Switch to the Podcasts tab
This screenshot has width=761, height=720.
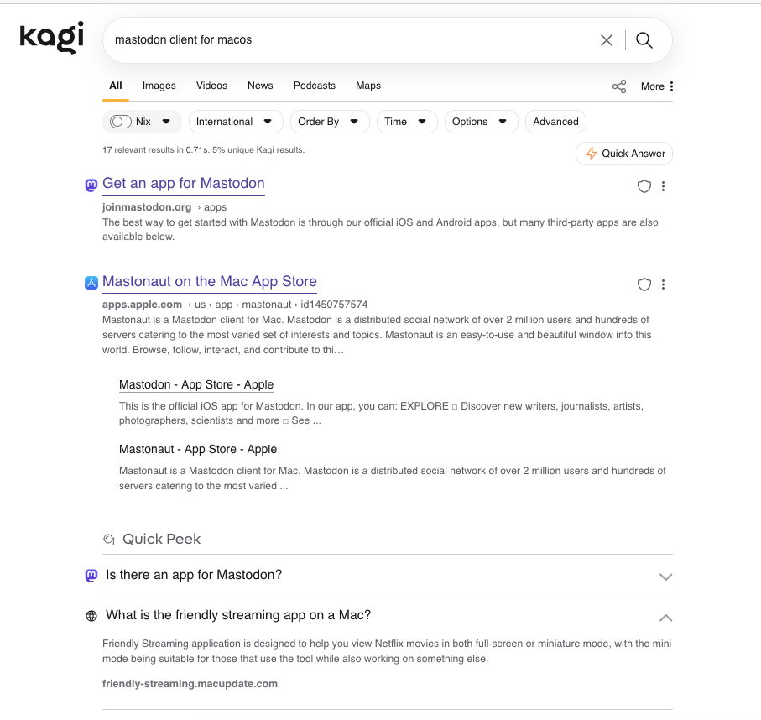(315, 86)
